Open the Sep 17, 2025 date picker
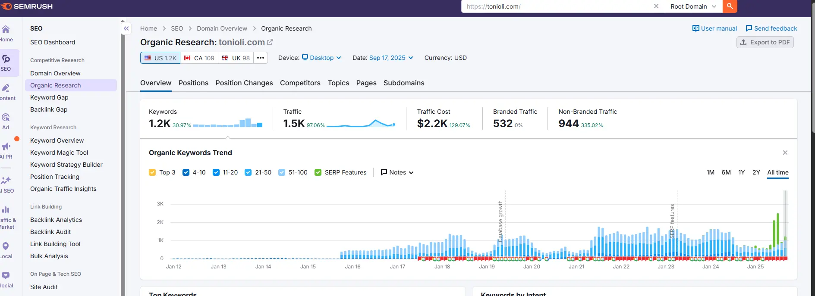815x296 pixels. 391,58
